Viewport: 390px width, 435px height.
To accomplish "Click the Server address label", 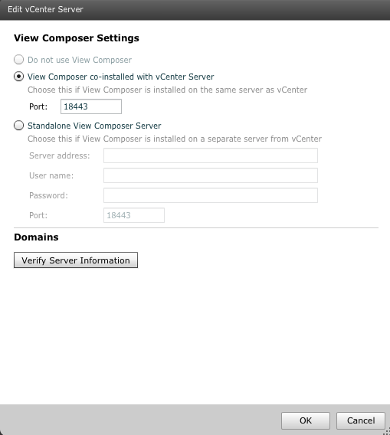I will point(60,155).
